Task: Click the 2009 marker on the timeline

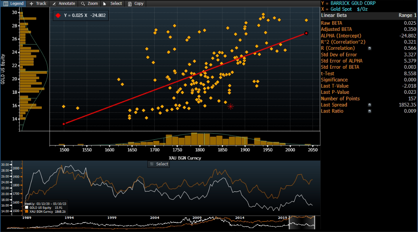Action: tap(197, 218)
